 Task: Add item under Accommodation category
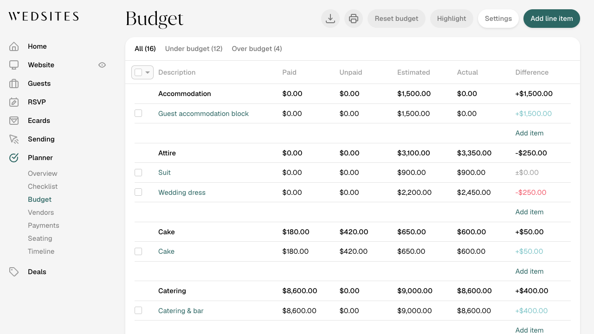click(x=529, y=133)
